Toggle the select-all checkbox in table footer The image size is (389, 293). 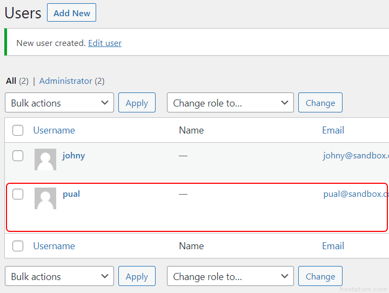[x=18, y=246]
